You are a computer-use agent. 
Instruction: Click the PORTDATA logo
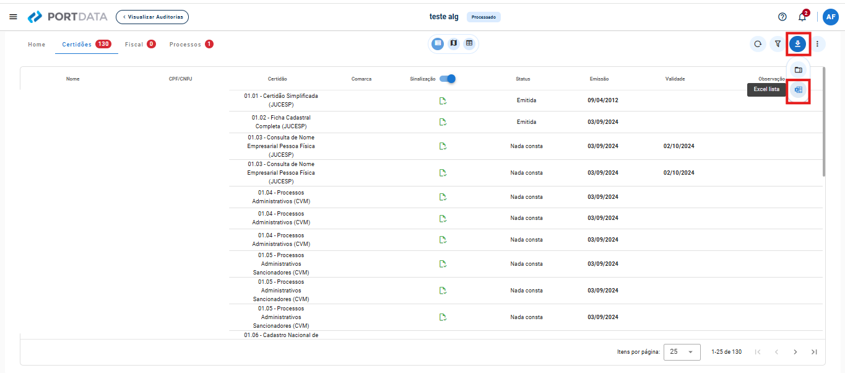coord(67,17)
